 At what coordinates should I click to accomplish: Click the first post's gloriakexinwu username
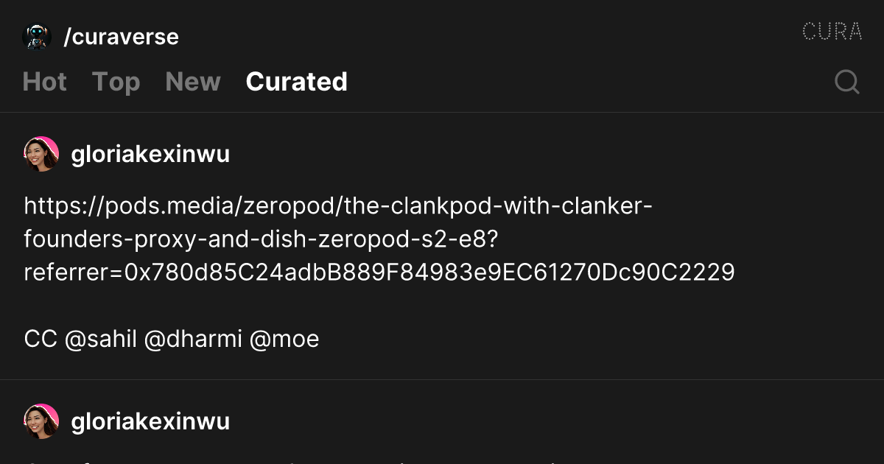pyautogui.click(x=150, y=154)
